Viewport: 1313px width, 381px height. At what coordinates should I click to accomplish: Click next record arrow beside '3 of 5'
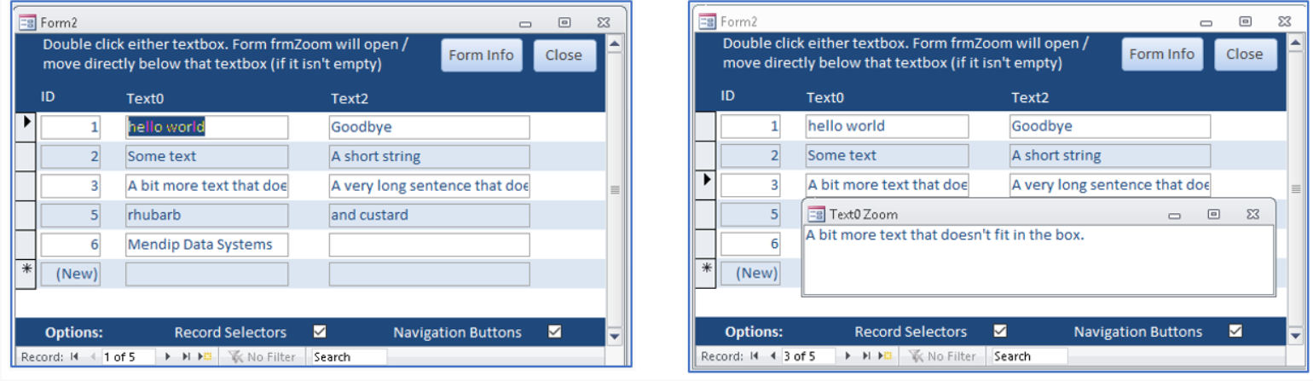[x=847, y=357]
